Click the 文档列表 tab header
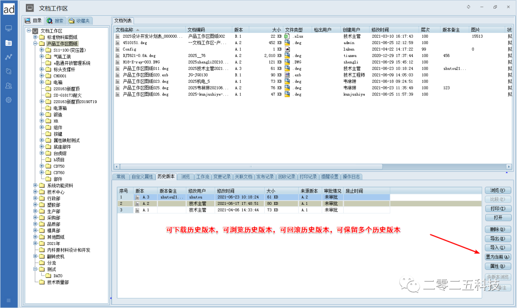517x308 pixels. point(123,21)
